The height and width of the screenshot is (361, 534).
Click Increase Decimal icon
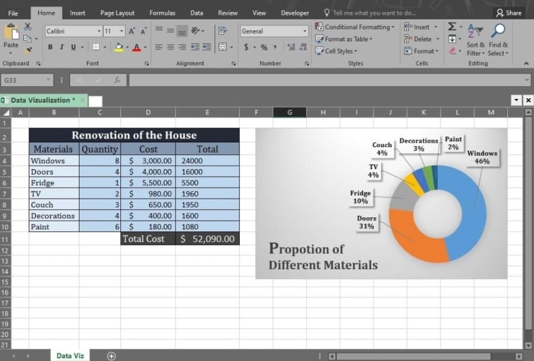pos(291,47)
